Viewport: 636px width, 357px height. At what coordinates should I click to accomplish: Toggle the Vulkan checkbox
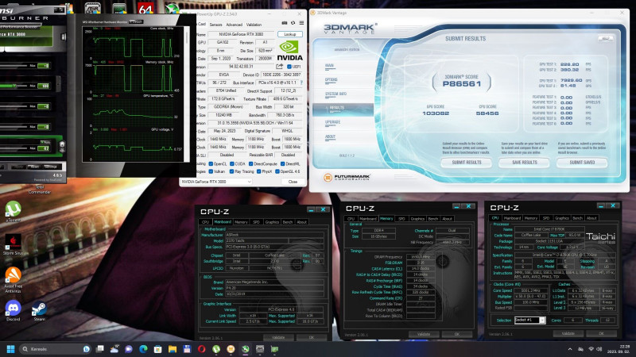pos(211,171)
